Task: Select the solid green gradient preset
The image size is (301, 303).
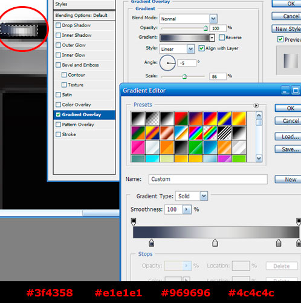Action: [196, 147]
